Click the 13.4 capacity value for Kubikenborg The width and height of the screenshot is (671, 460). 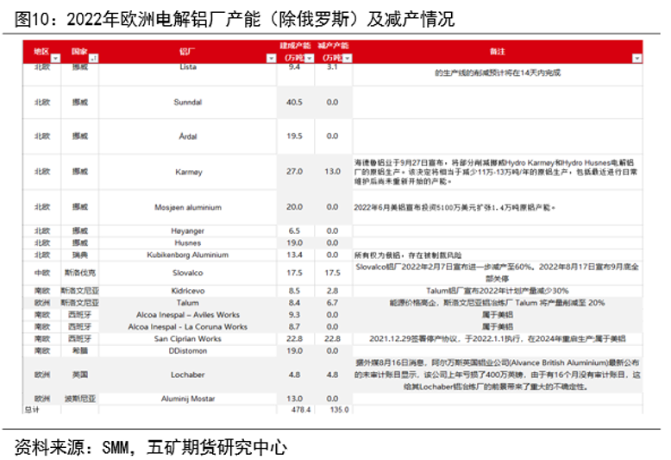pos(294,255)
